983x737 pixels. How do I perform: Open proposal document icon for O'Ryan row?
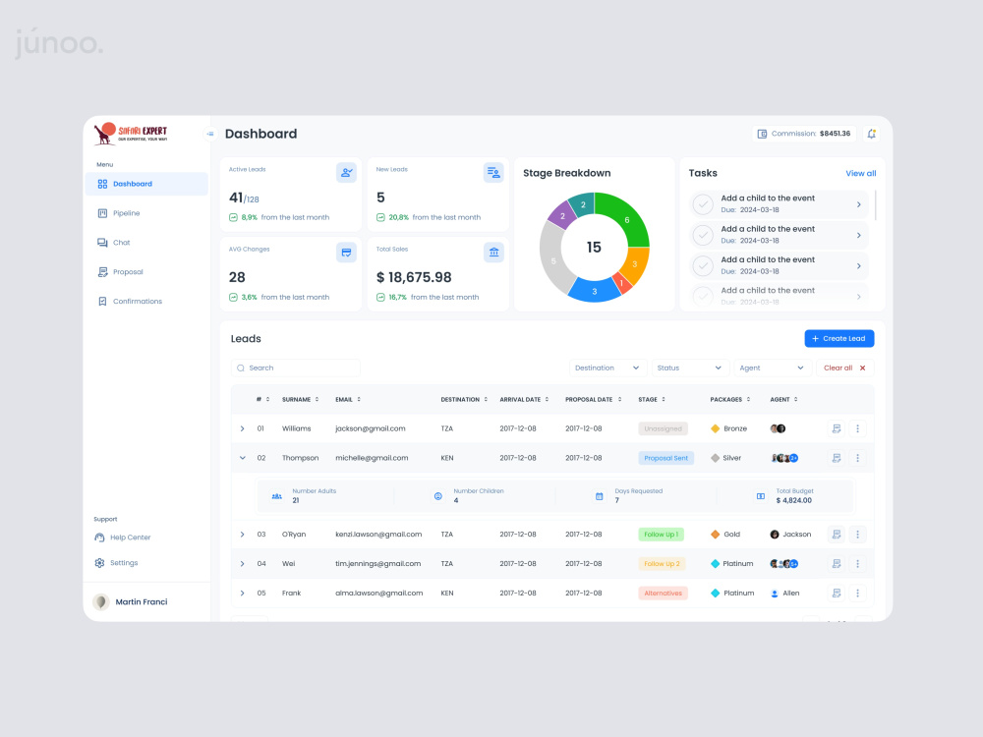pyautogui.click(x=837, y=535)
